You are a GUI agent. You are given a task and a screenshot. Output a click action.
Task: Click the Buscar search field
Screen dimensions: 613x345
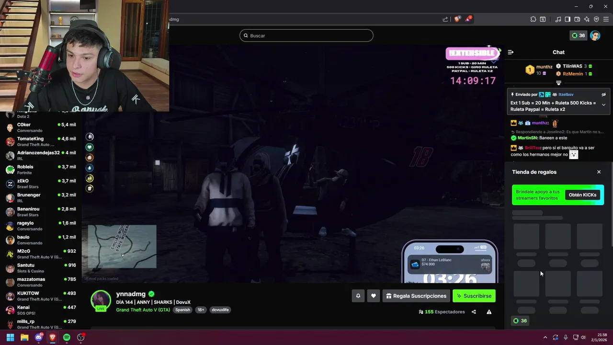coord(306,35)
